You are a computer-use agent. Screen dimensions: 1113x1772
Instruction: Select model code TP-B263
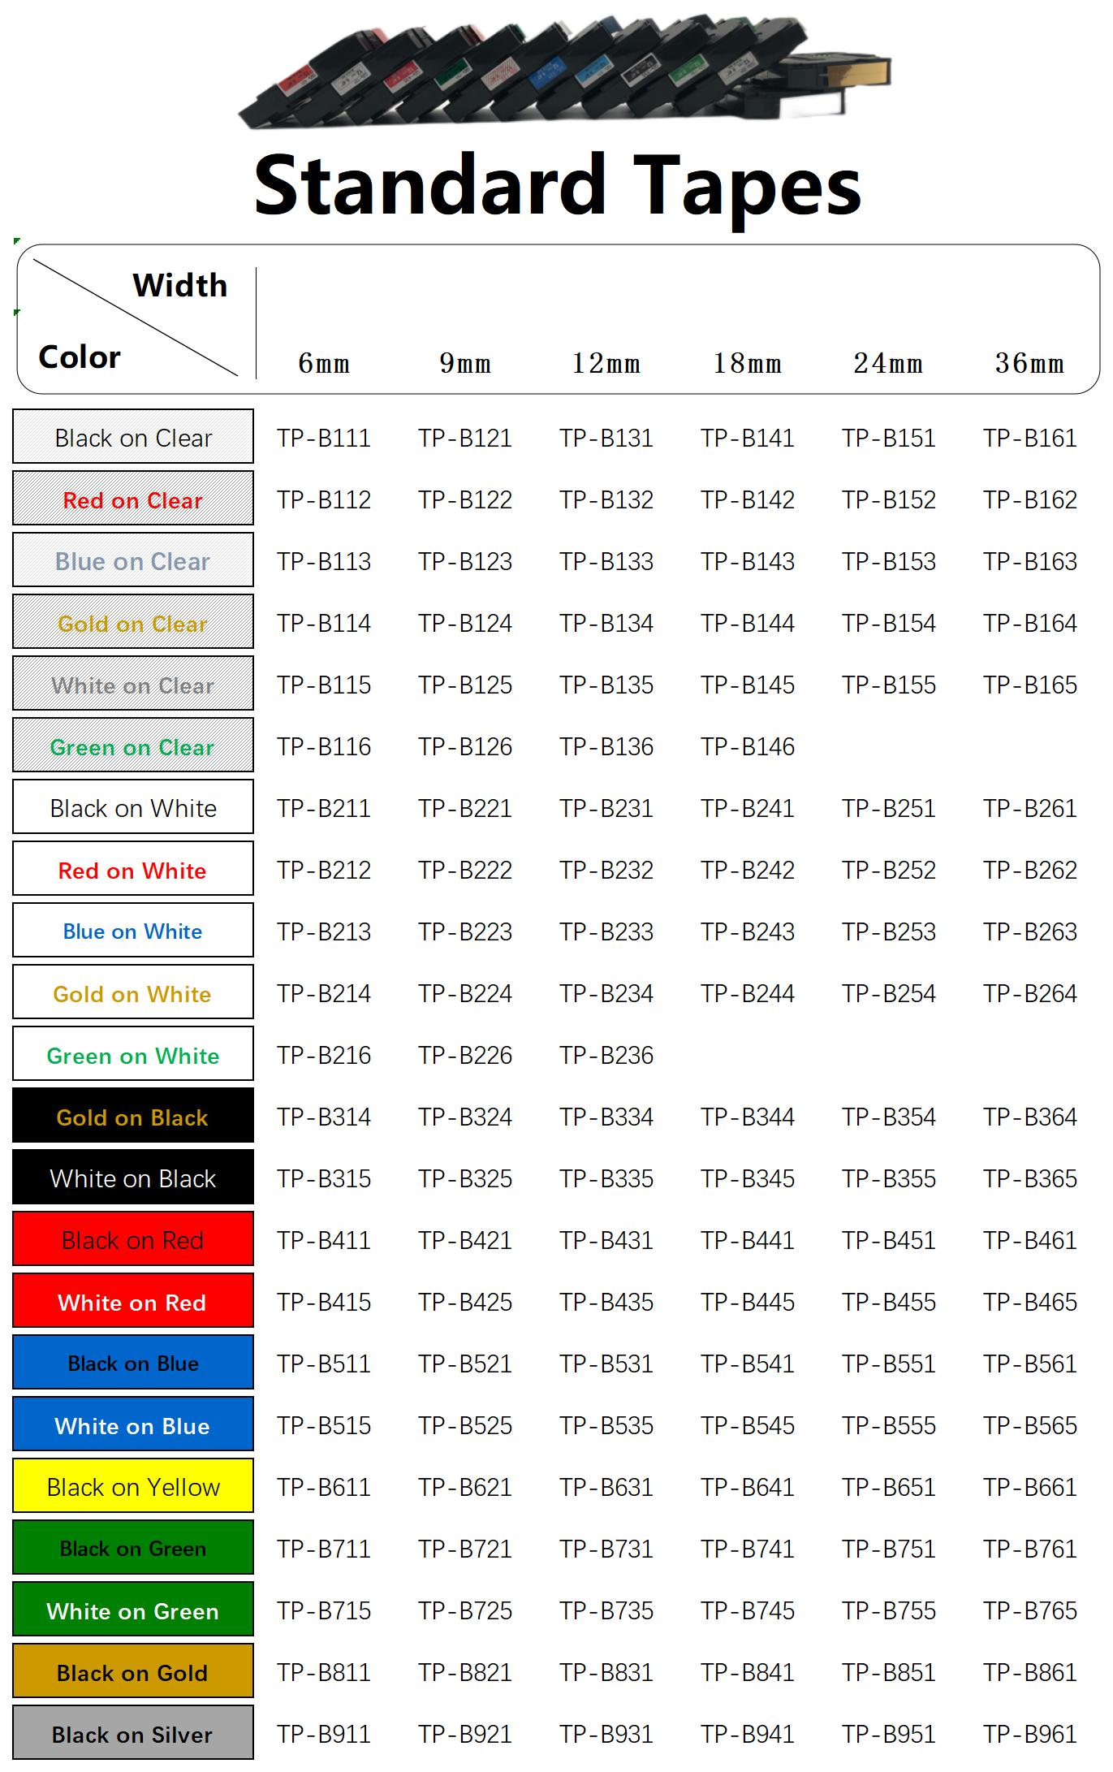point(1030,931)
